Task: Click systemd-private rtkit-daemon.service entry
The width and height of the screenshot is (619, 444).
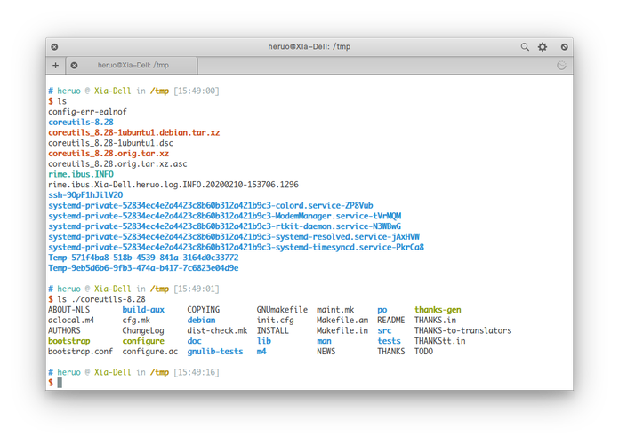Action: point(225,226)
